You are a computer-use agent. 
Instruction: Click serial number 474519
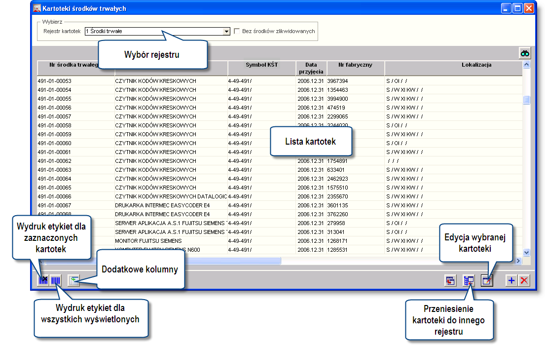tap(336, 108)
